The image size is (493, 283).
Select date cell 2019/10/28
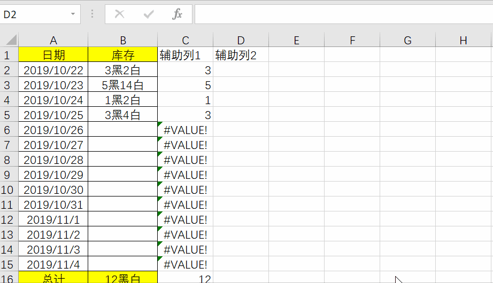coord(53,159)
